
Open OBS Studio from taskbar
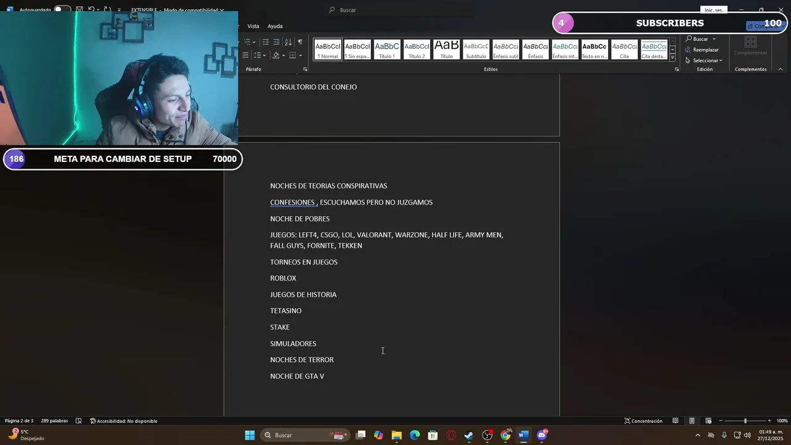pyautogui.click(x=487, y=435)
